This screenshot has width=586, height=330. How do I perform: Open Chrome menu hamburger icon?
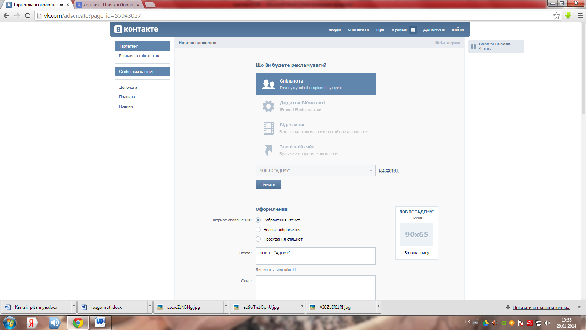580,15
